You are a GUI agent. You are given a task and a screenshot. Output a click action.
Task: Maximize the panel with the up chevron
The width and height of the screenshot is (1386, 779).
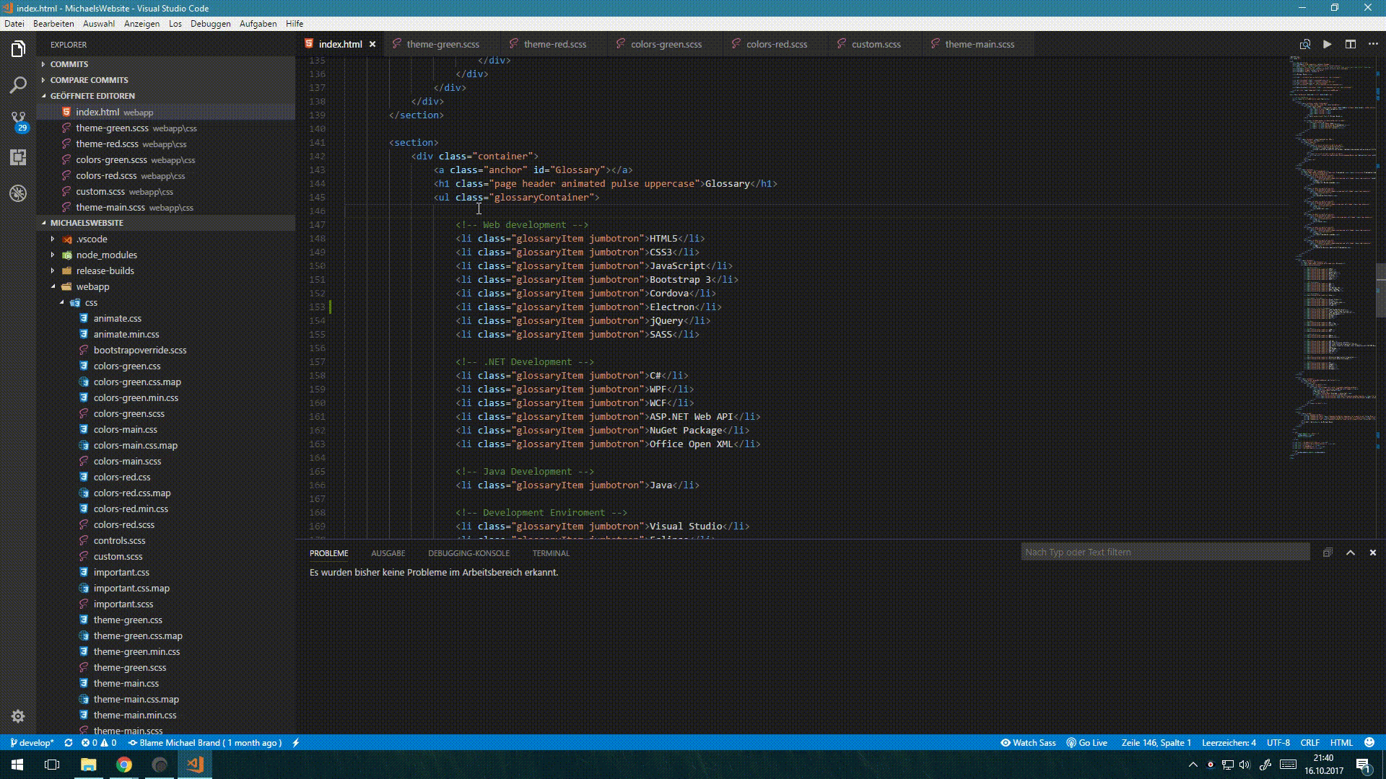click(x=1350, y=553)
